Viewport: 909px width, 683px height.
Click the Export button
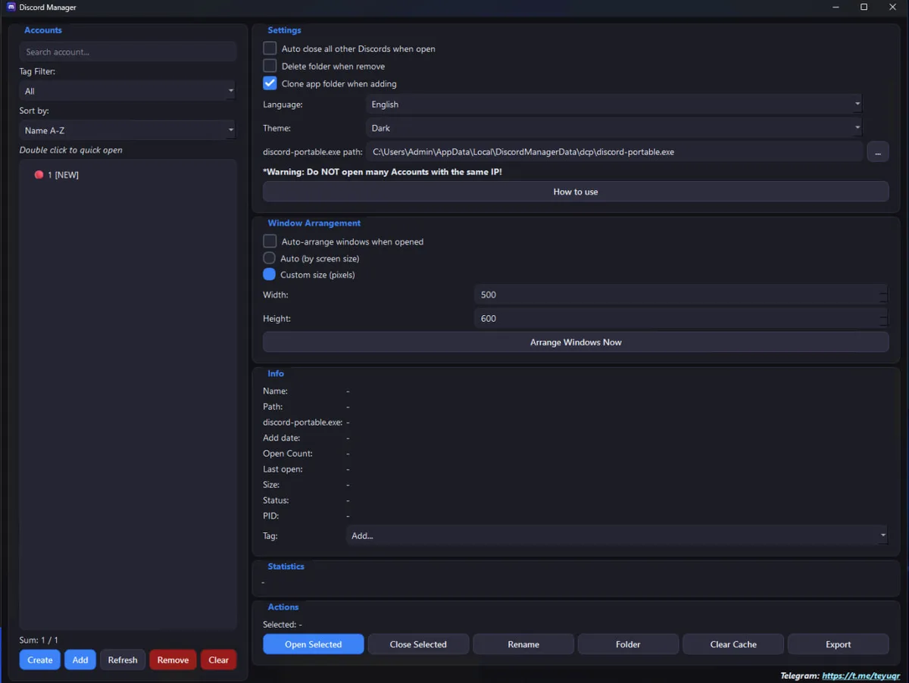coord(839,644)
